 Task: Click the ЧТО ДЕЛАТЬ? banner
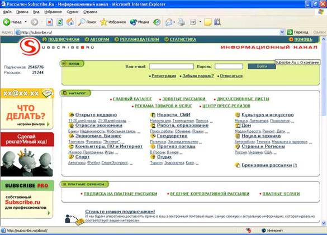(27, 108)
